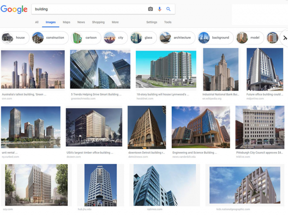Open the unit rental waterfront towers image
This screenshot has height=216, width=288.
[x=31, y=127]
